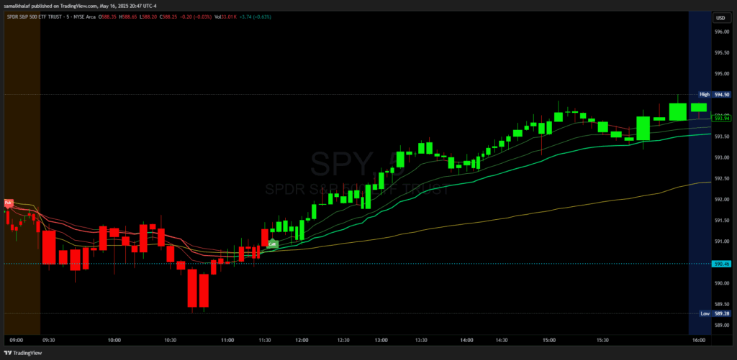Click the 592.50 price axis label
Image resolution: width=737 pixels, height=360 pixels.
point(721,179)
